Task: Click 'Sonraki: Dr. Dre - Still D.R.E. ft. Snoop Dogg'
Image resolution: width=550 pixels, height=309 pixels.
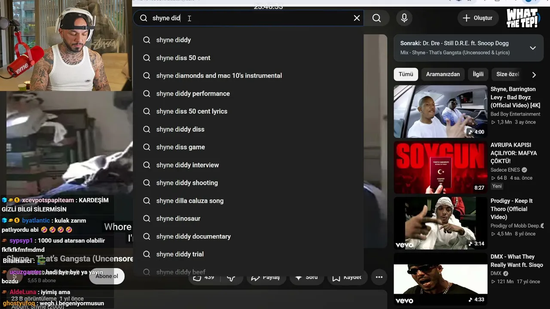Action: [455, 43]
